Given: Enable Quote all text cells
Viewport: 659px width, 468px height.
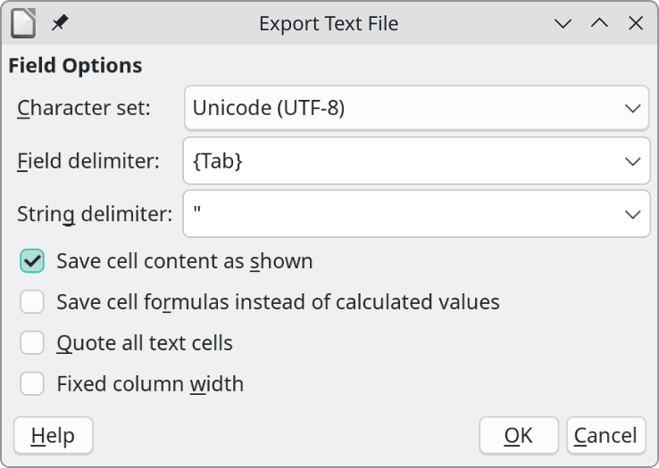Looking at the screenshot, I should click(x=33, y=343).
